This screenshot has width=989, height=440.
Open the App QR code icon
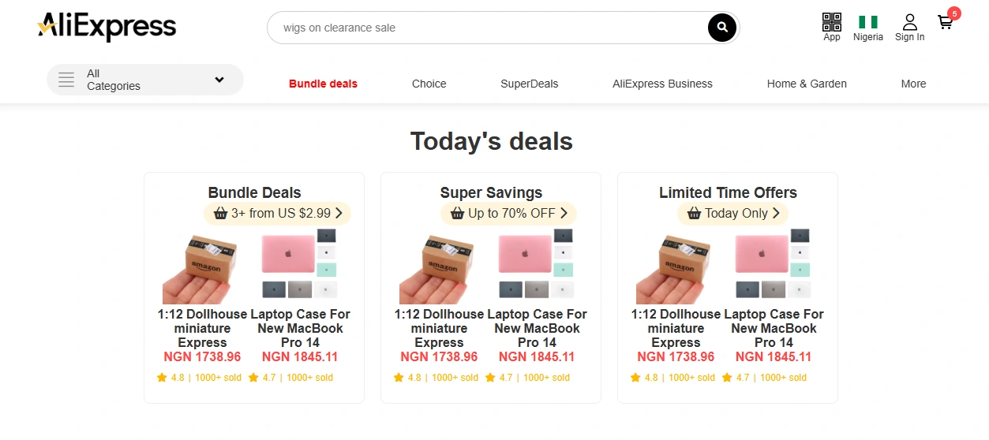coord(832,21)
